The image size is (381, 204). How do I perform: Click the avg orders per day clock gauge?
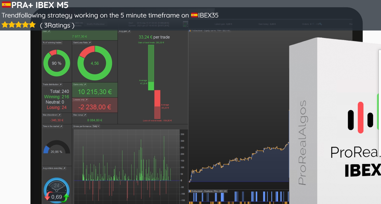(57, 190)
